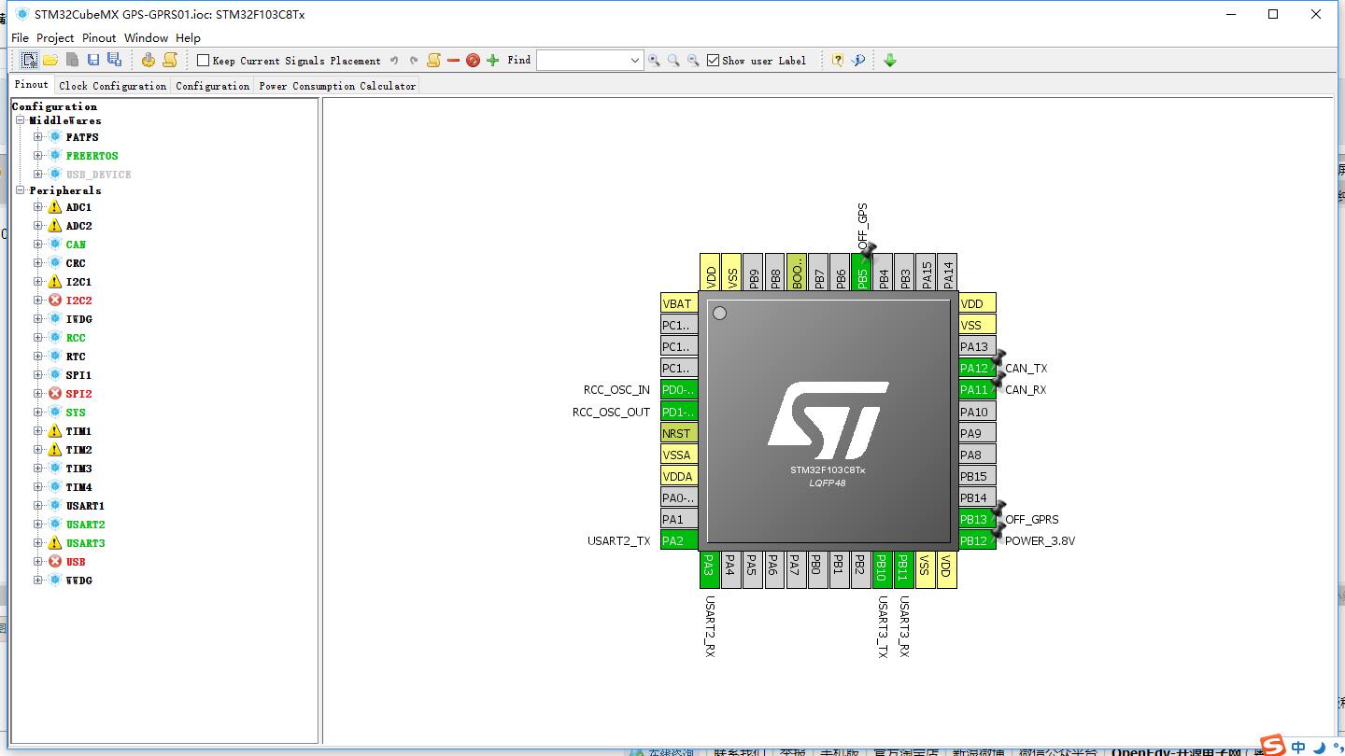Click the red error icon beside SPI2
Viewport: 1345px width, 756px height.
point(55,394)
